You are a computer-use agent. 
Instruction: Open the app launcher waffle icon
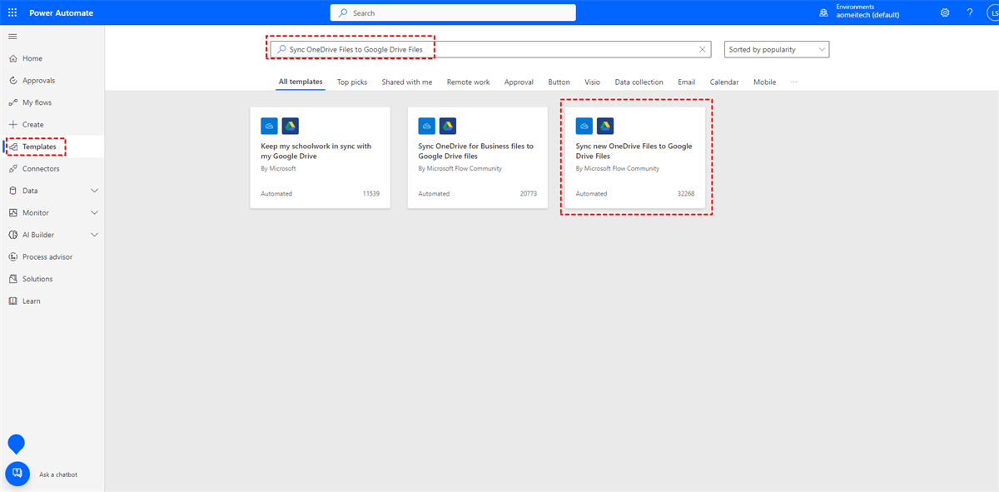click(x=12, y=12)
